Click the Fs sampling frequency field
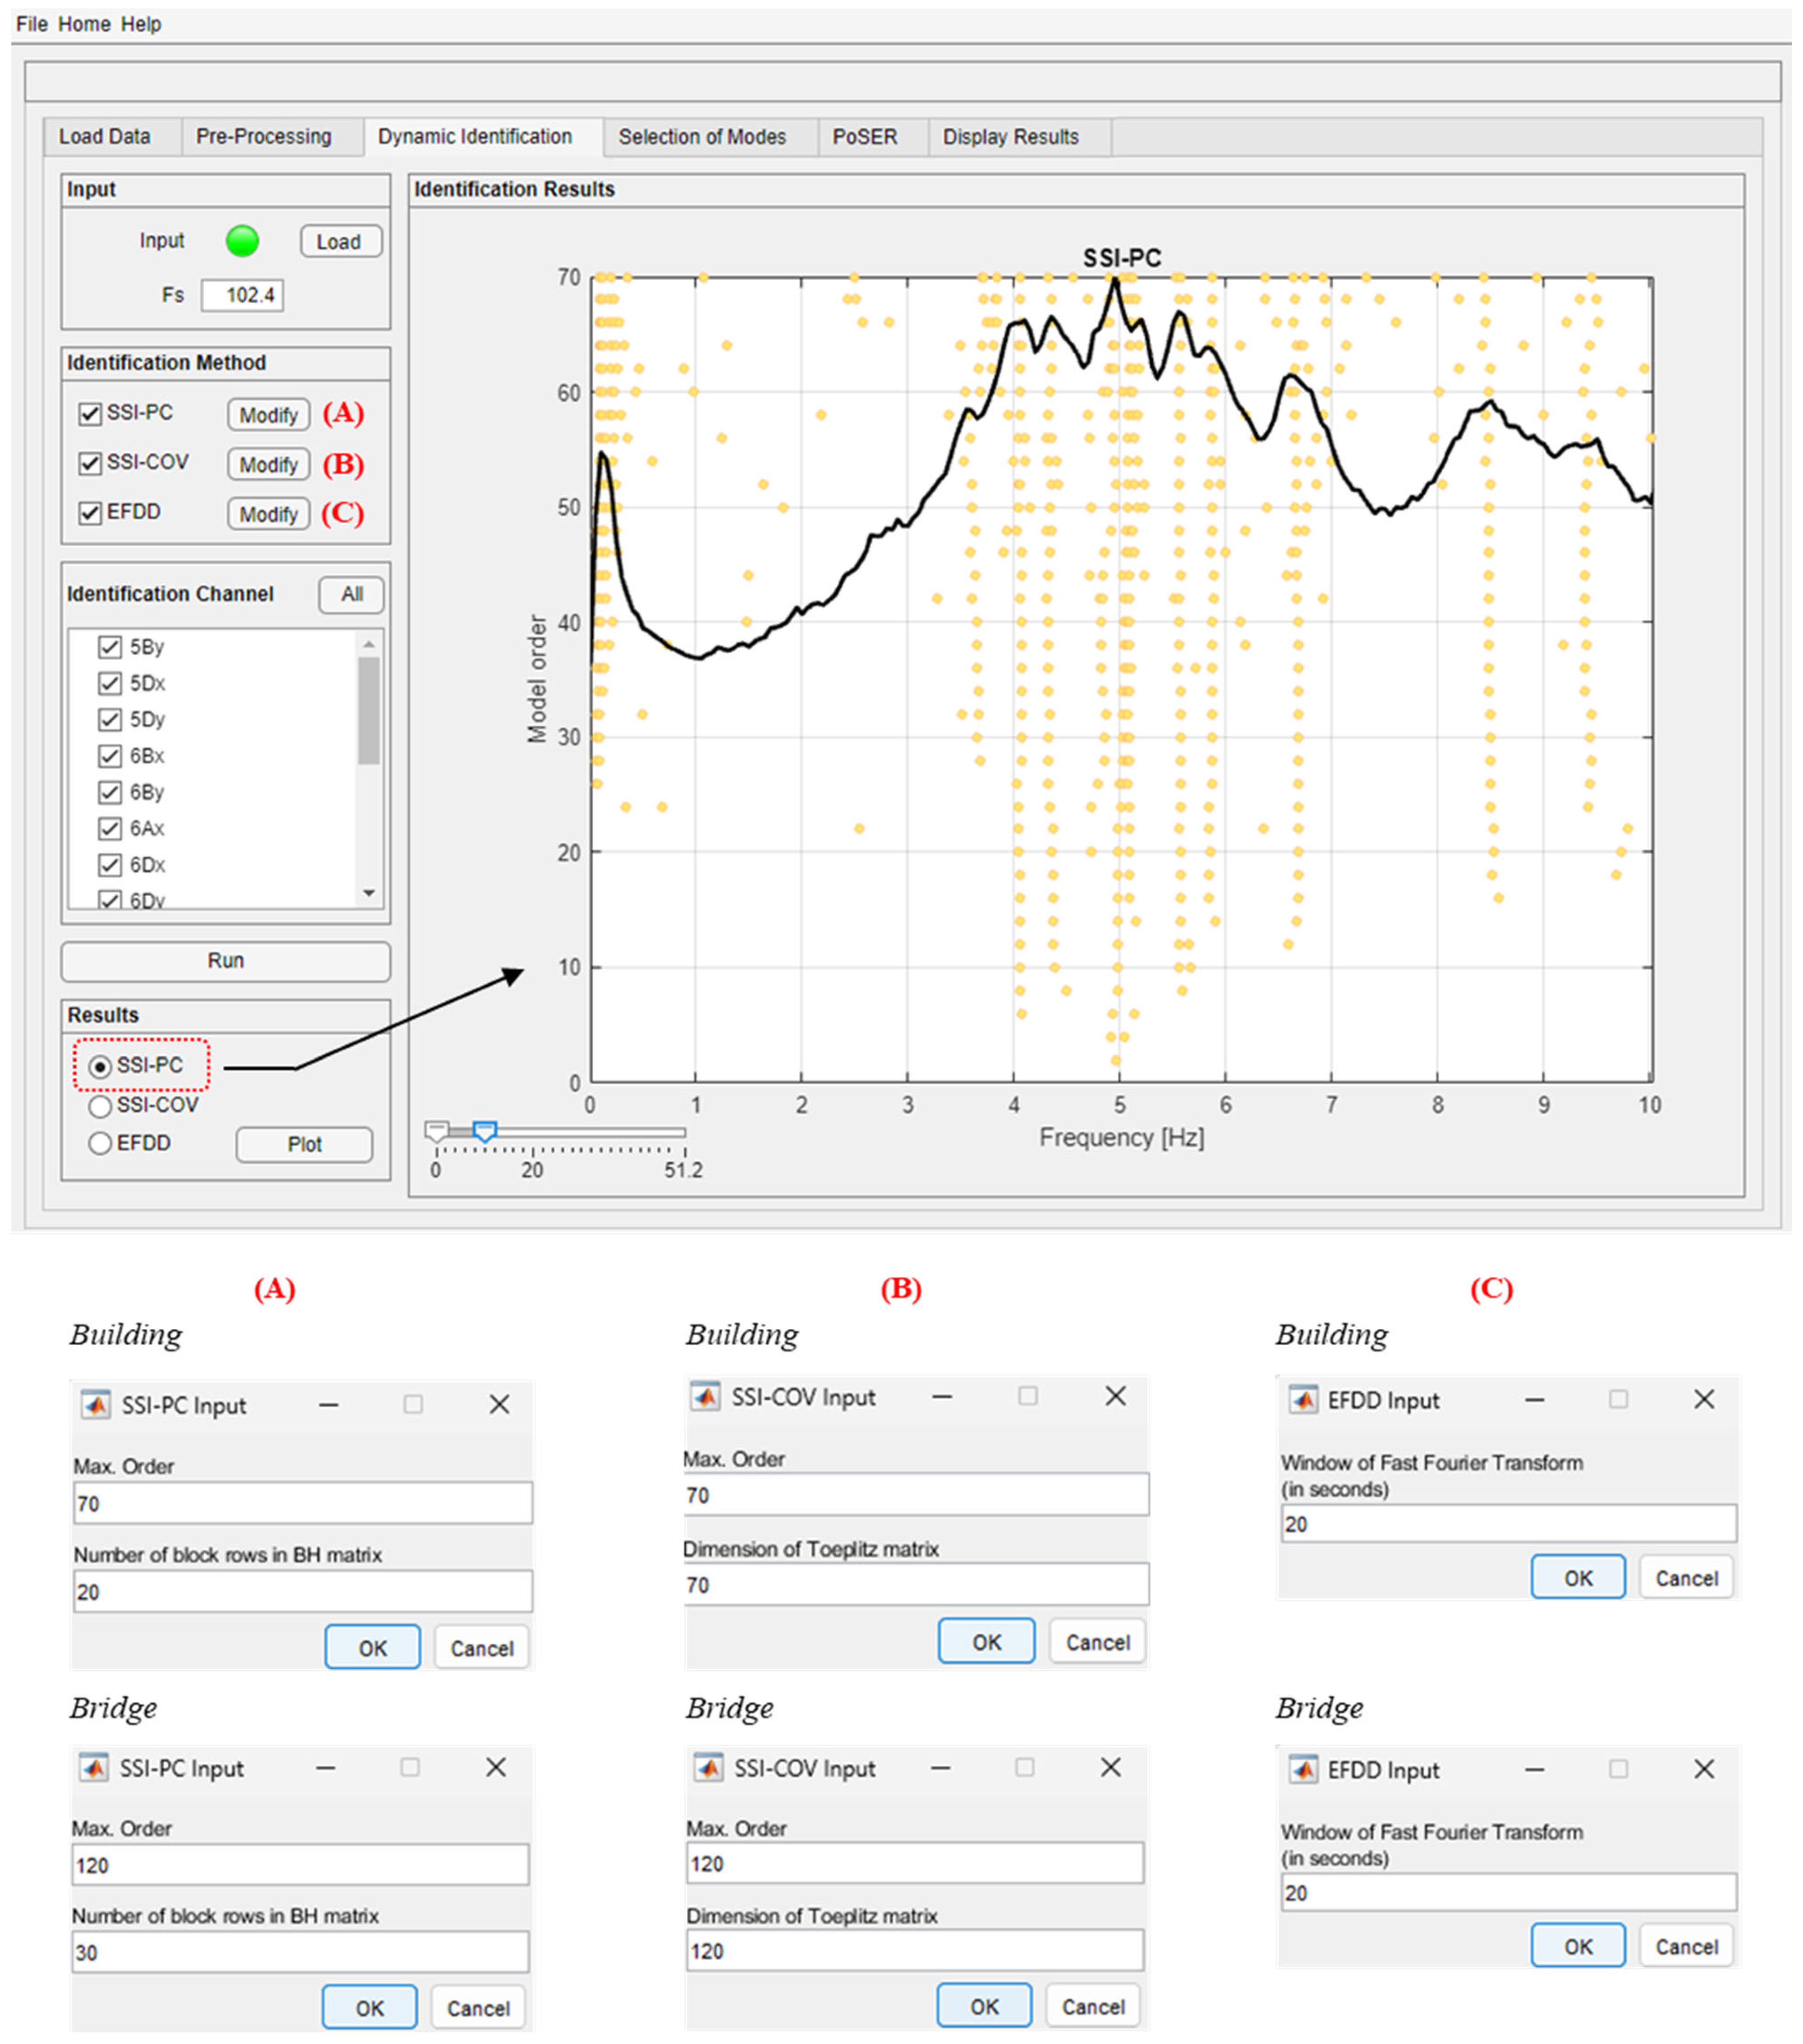This screenshot has height=2044, width=1803. pos(242,295)
